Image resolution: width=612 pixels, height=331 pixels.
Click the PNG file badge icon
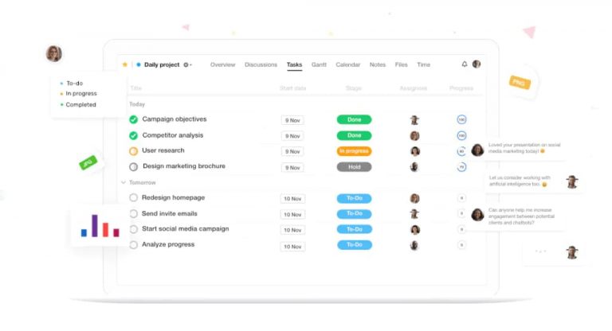click(x=520, y=82)
